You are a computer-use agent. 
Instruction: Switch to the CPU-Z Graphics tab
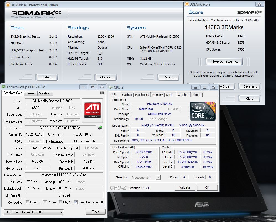184,95
